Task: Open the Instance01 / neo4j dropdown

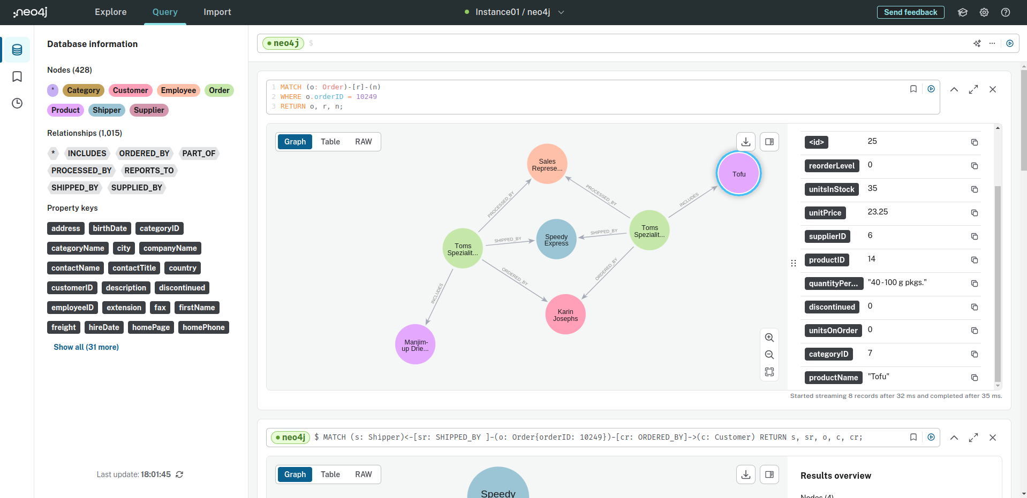Action: [x=514, y=12]
